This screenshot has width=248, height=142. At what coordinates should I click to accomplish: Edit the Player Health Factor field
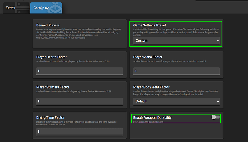pyautogui.click(x=79, y=71)
